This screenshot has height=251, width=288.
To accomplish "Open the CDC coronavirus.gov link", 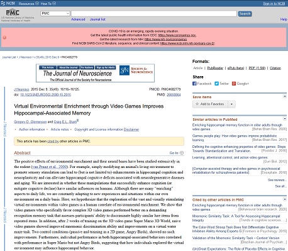I will click(177, 35).
